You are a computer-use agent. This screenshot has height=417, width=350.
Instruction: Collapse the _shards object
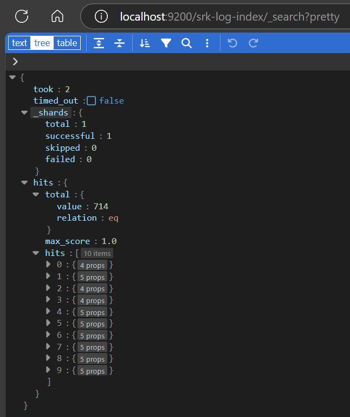(x=24, y=113)
